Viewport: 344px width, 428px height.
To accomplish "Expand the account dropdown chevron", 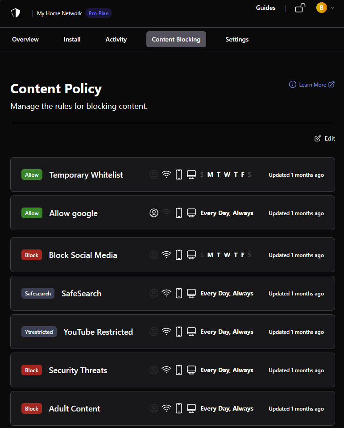I will pos(332,8).
